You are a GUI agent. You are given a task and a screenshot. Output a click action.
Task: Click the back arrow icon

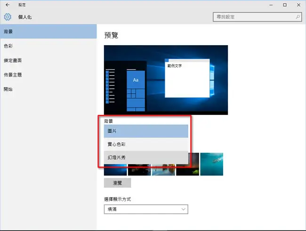point(8,5)
